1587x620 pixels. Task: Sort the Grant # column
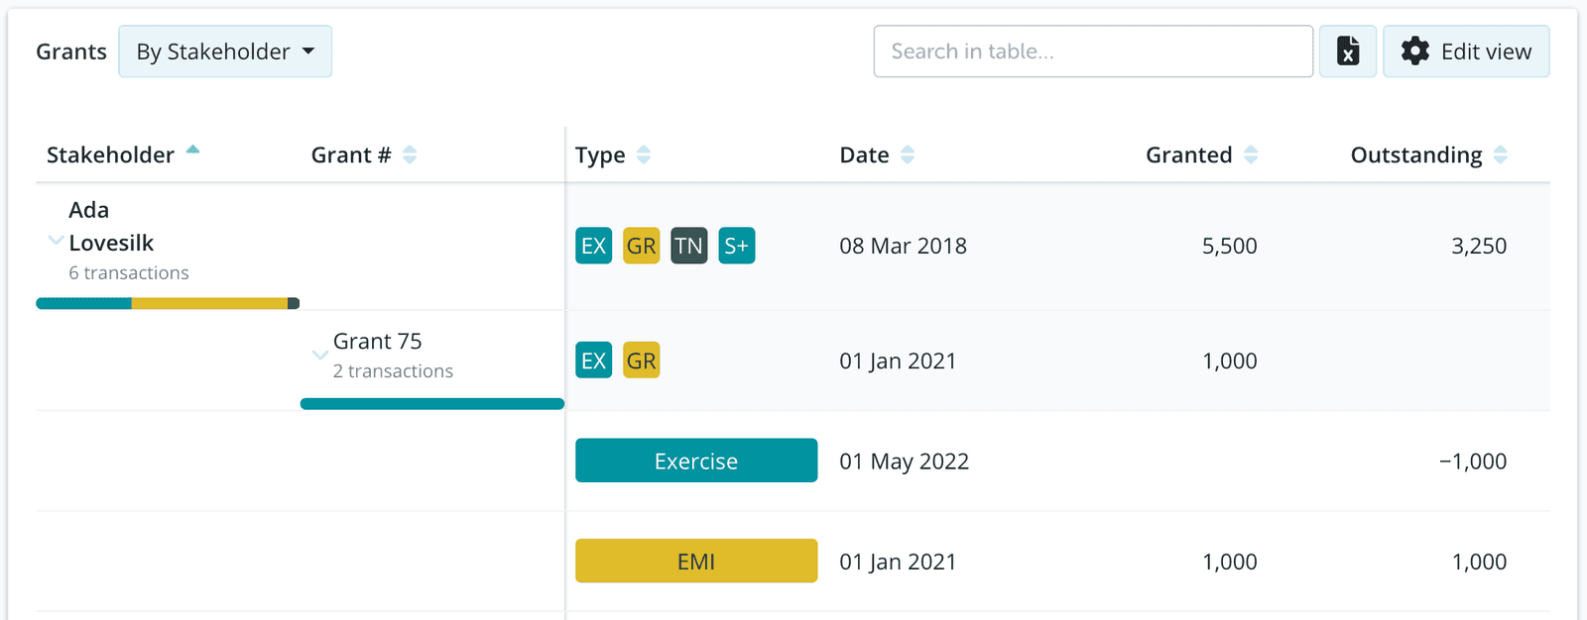pos(414,155)
